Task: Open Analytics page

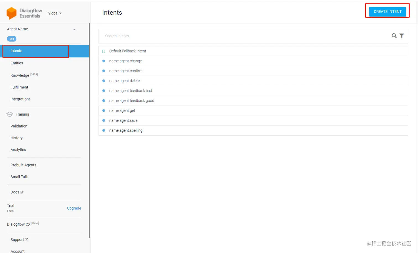Action: point(18,150)
